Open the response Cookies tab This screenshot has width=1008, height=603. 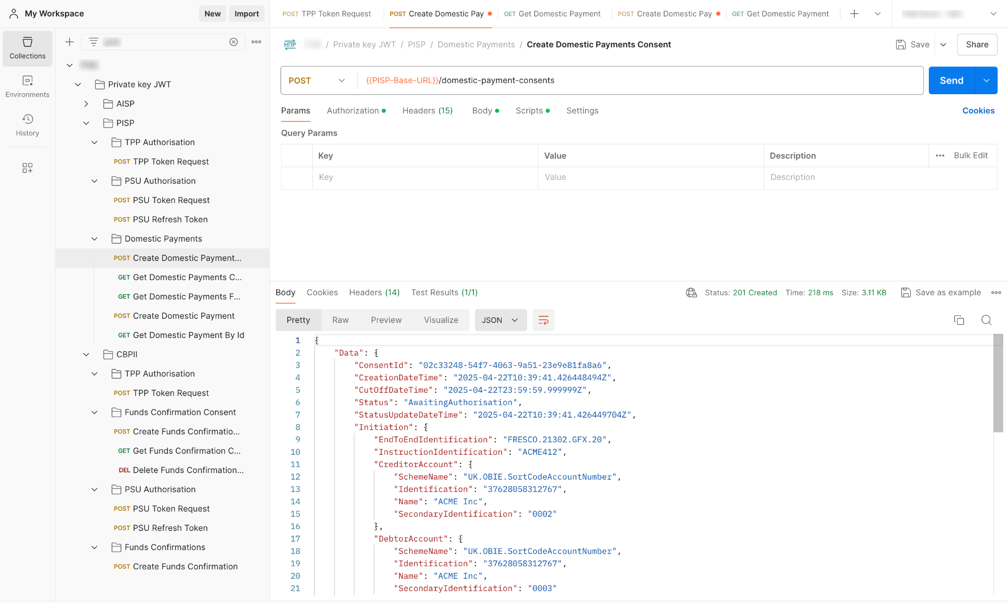click(322, 292)
